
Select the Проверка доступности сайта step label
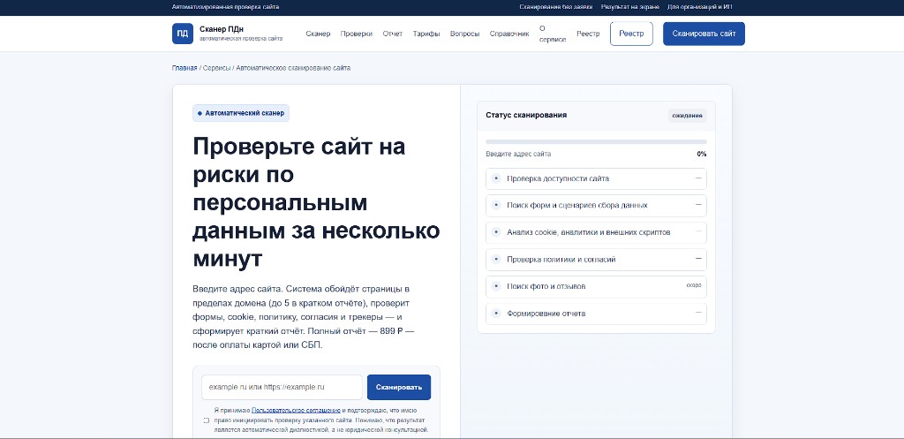pyautogui.click(x=558, y=178)
